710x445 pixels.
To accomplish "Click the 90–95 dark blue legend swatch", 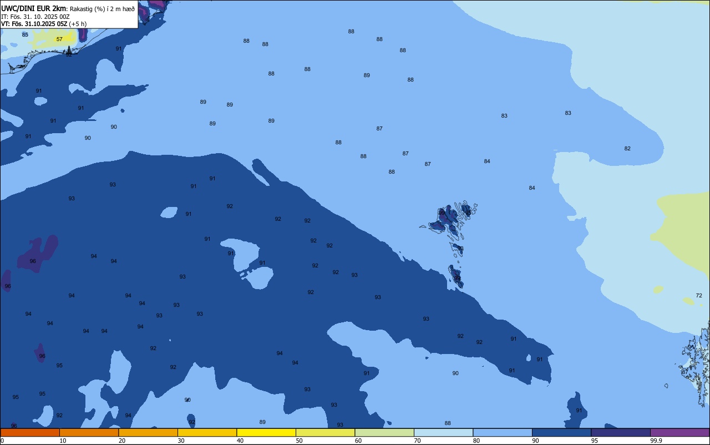I will 561,432.
